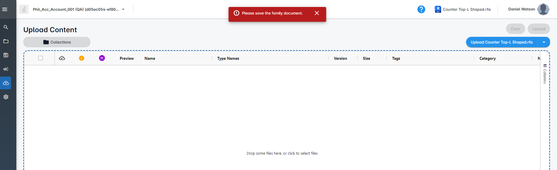Expand the upload options dropdown arrow
The height and width of the screenshot is (170, 557).
coord(544,42)
